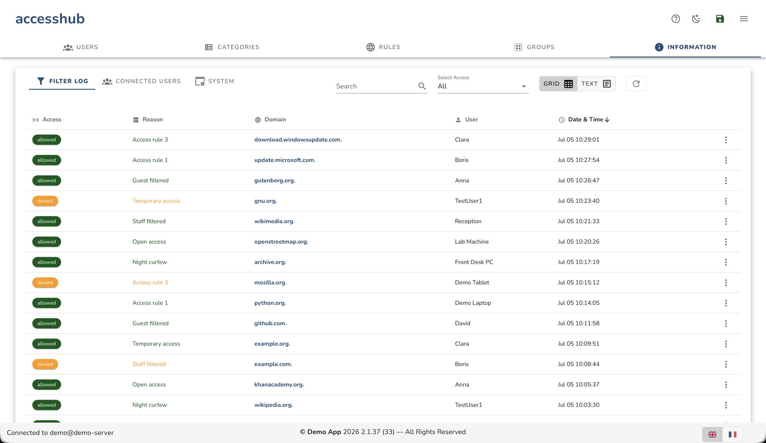Open the Connected Users sub-tab

(x=142, y=81)
